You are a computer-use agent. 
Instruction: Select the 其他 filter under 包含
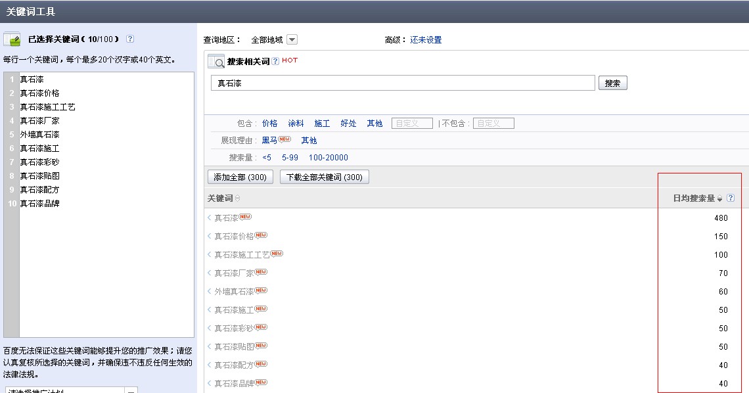[374, 123]
